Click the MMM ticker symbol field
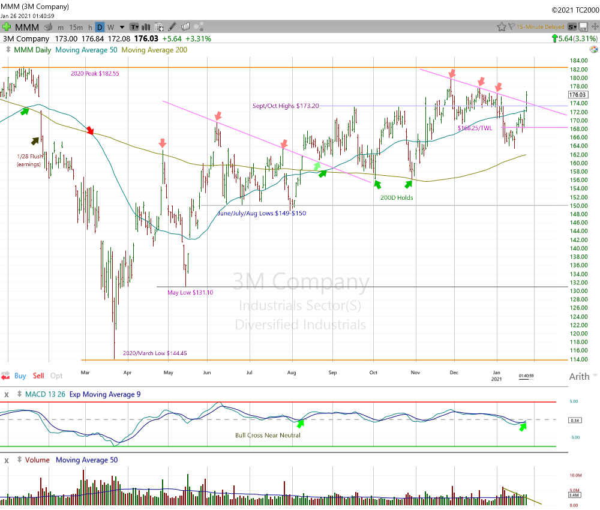This screenshot has height=510, width=600. (27, 27)
